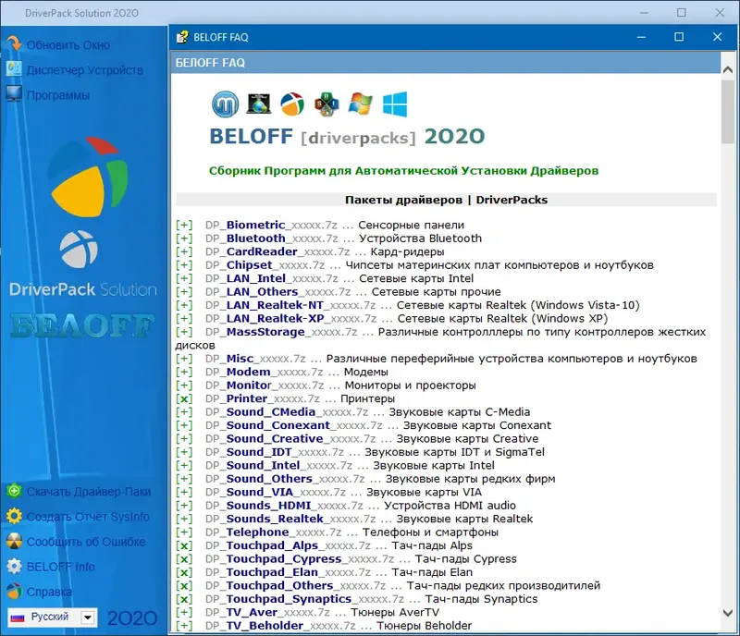
Task: Click the Программы monitor icon
Action: point(14,94)
